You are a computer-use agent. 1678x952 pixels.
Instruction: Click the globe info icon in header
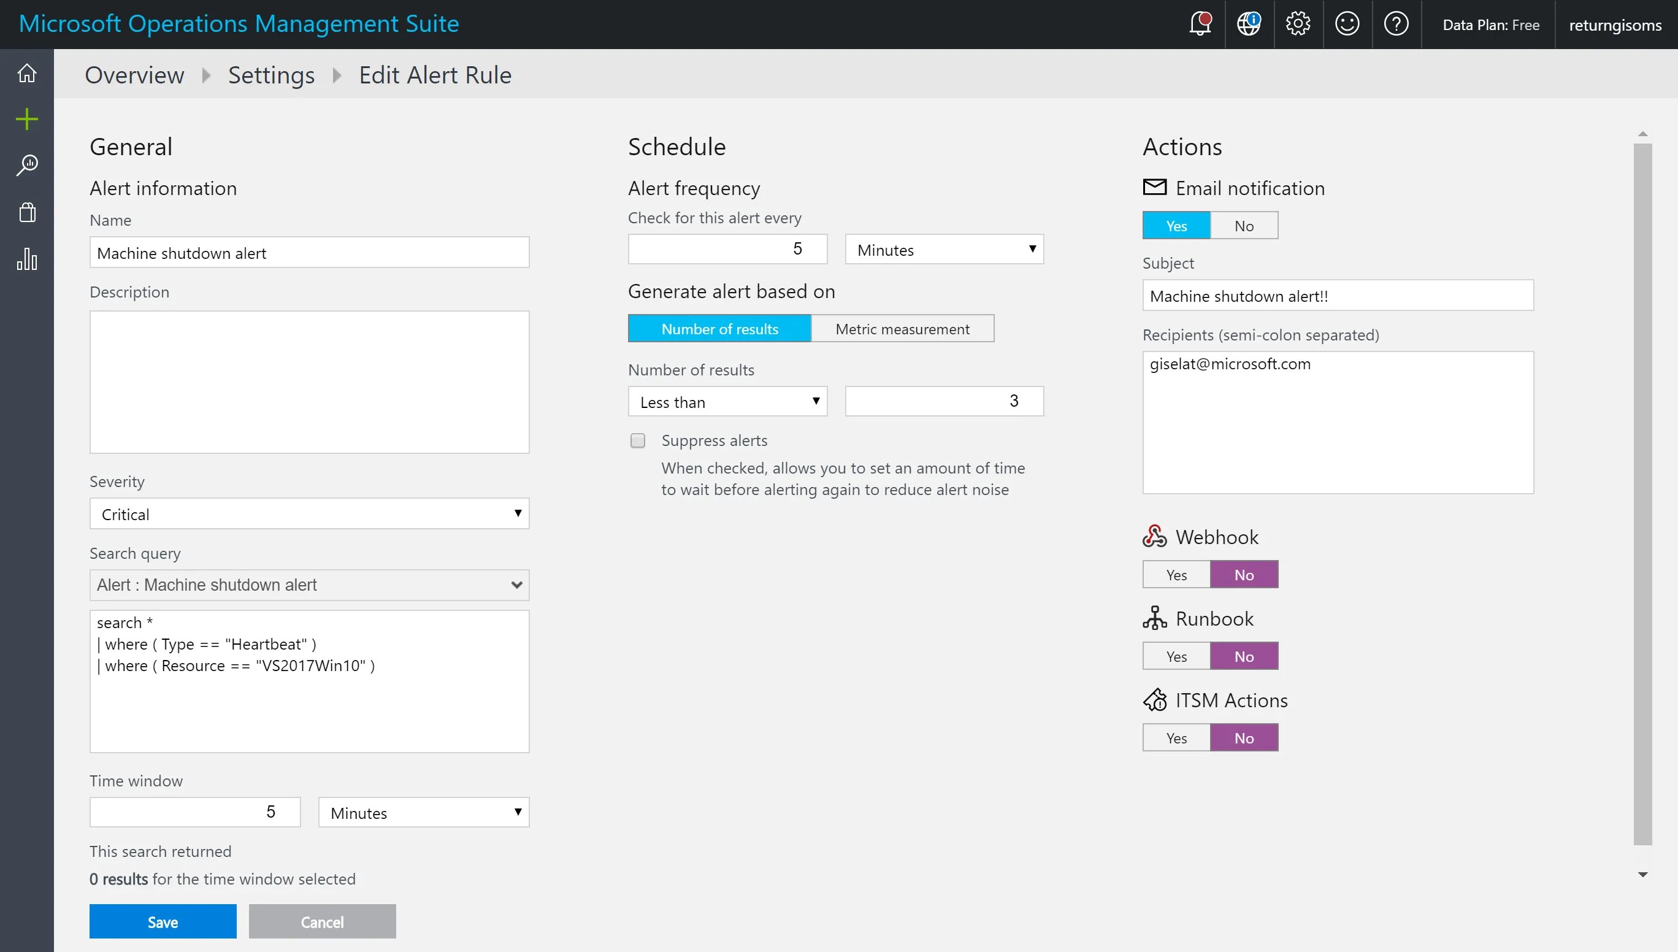click(x=1249, y=24)
